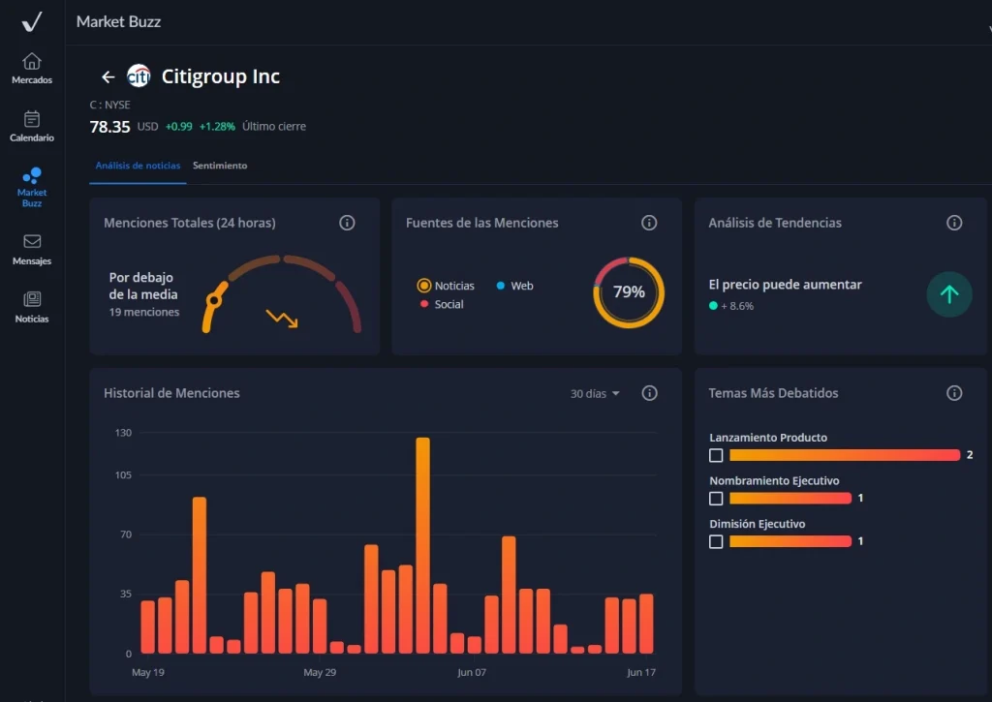Click the downward trend zigzag arrow icon
992x702 pixels.
[x=282, y=319]
